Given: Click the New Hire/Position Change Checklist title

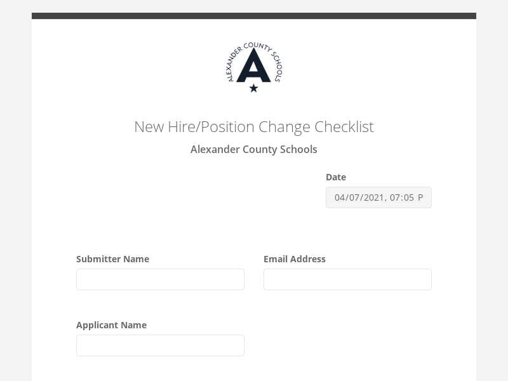Looking at the screenshot, I should coord(254,126).
